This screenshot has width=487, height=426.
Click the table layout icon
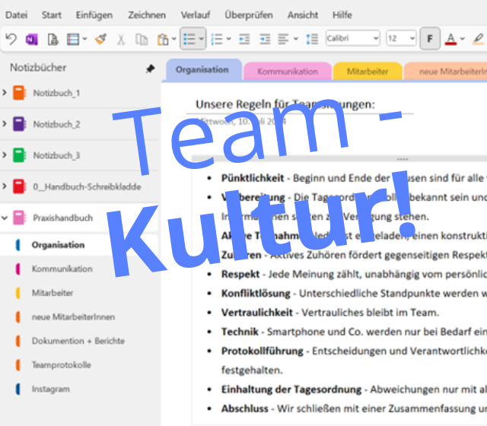(x=73, y=40)
